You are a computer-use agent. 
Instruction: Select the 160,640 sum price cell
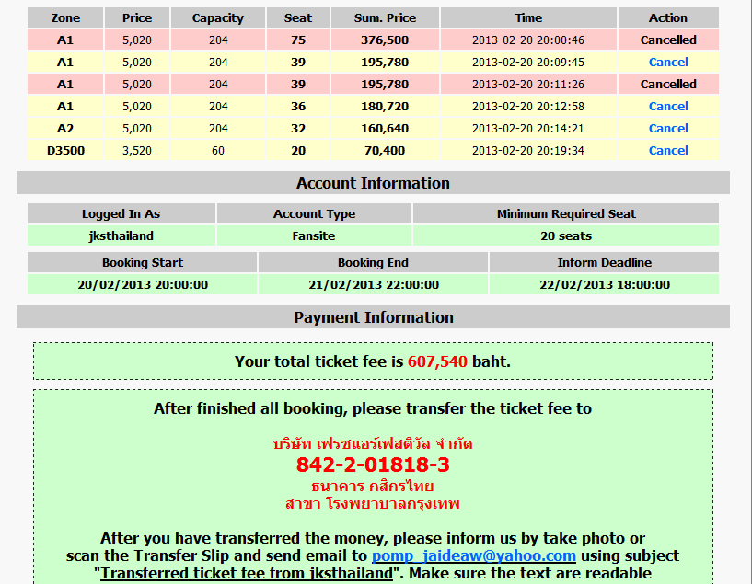385,128
